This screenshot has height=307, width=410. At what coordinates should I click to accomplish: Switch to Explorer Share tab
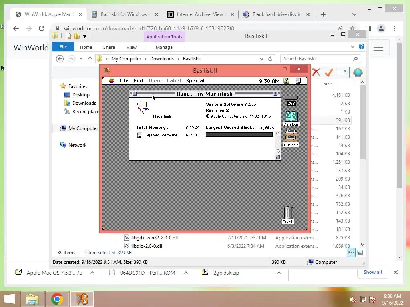tap(109, 47)
